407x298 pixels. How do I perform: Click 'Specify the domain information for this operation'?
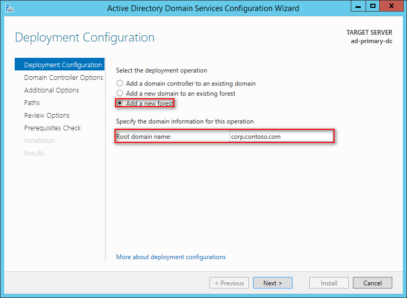point(184,121)
